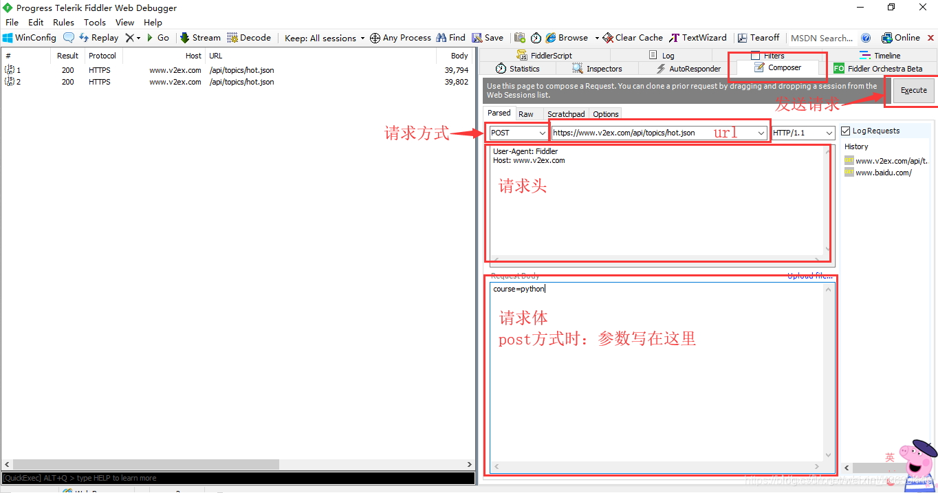
Task: Click the Any Process target icon
Action: coord(375,38)
